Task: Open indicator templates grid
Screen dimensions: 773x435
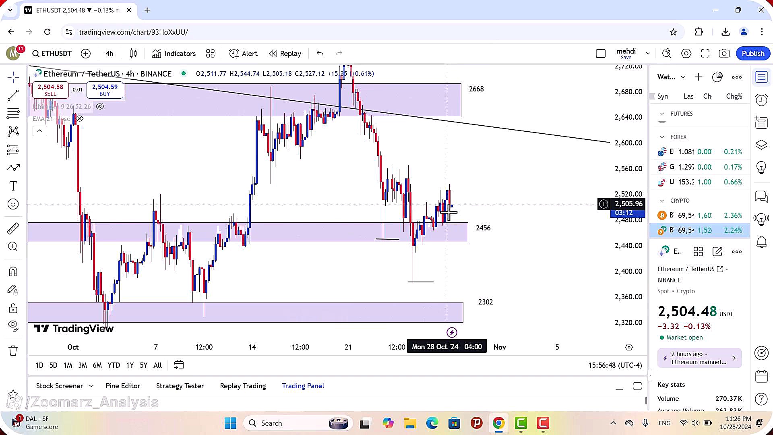Action: click(x=210, y=54)
